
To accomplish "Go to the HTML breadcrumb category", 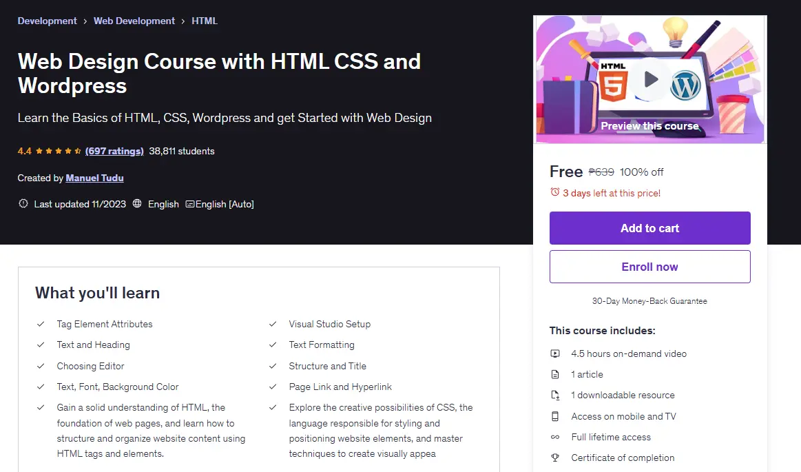I will 205,21.
